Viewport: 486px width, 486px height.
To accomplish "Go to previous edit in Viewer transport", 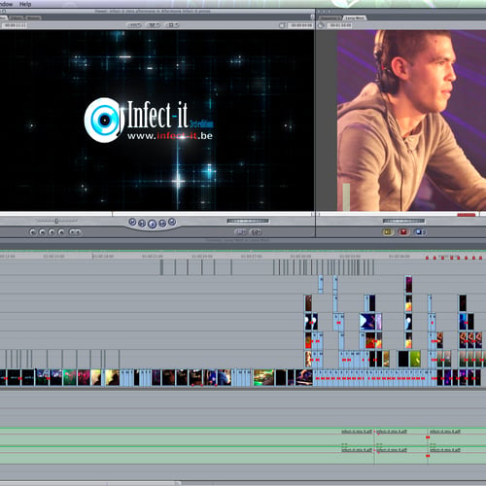I will (132, 222).
